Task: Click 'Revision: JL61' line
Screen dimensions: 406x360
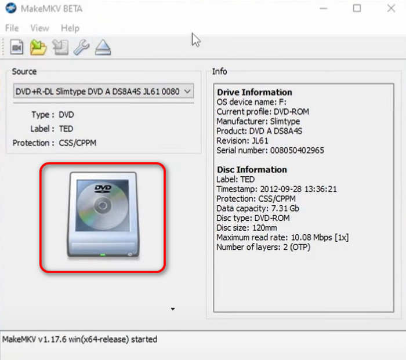Action: (x=242, y=140)
